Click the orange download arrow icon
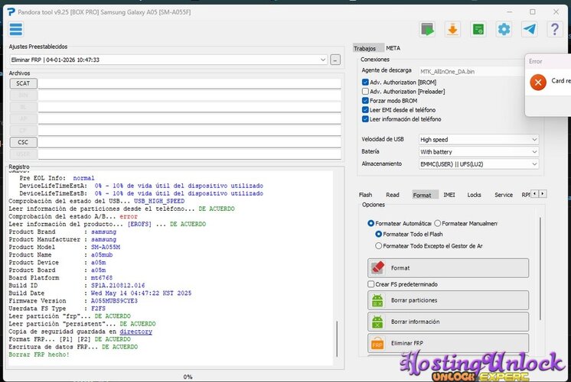This screenshot has width=571, height=382. (452, 29)
